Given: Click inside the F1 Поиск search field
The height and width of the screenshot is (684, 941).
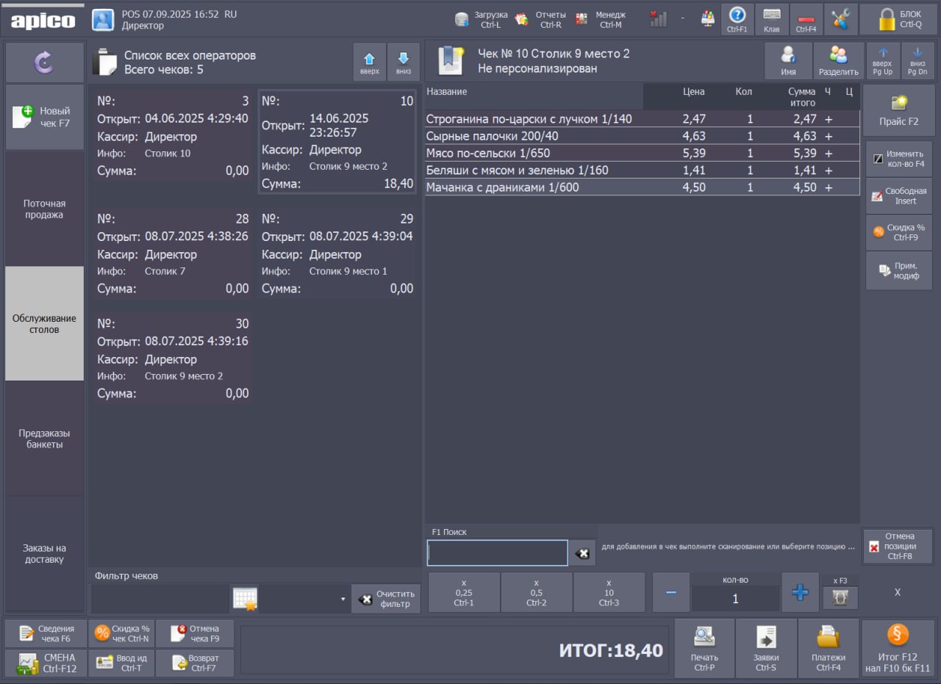Looking at the screenshot, I should click(497, 552).
